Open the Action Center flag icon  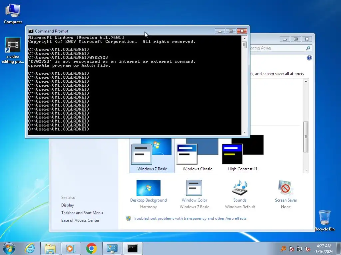(291, 249)
